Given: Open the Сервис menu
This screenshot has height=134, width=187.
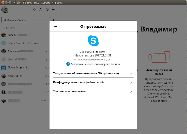Looking at the screenshot, I should coord(46,3).
